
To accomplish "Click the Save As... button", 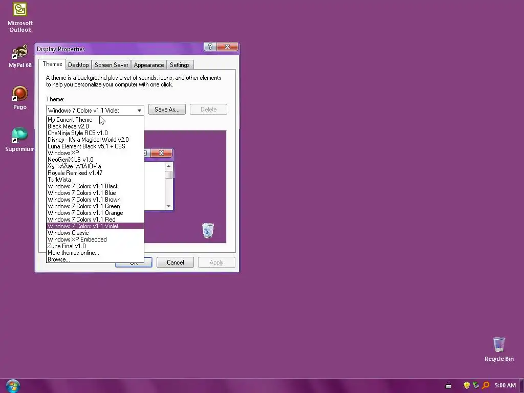I will pyautogui.click(x=167, y=110).
